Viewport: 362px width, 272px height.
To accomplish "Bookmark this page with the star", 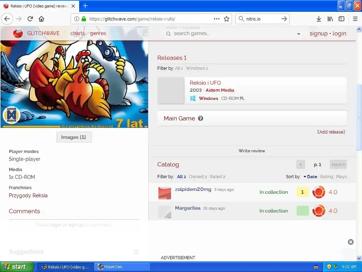I will tap(227, 19).
